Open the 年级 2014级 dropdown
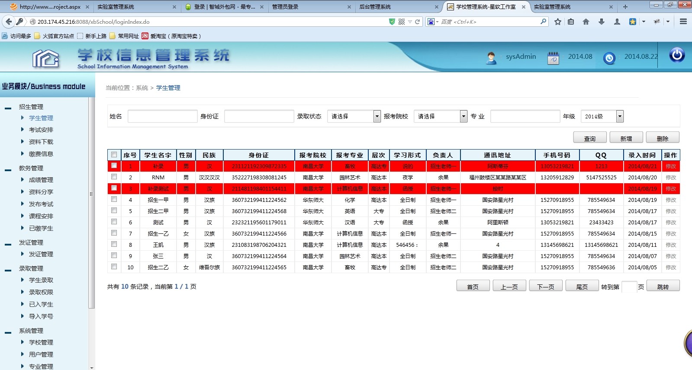 click(602, 116)
